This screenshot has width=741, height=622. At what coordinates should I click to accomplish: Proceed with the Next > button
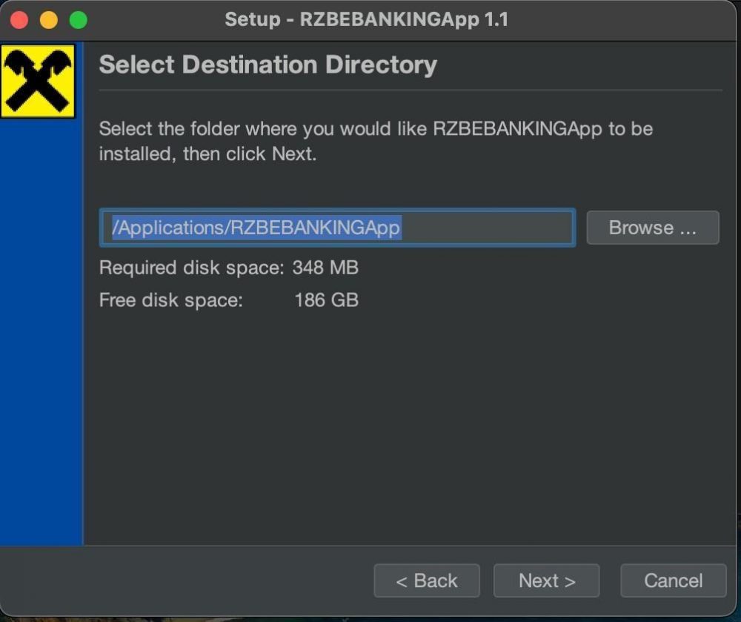pos(546,580)
